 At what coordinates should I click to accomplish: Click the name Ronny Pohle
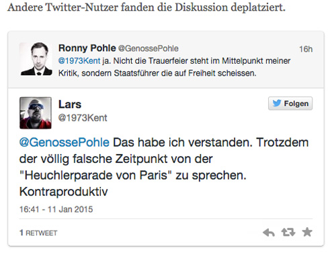tap(87, 48)
